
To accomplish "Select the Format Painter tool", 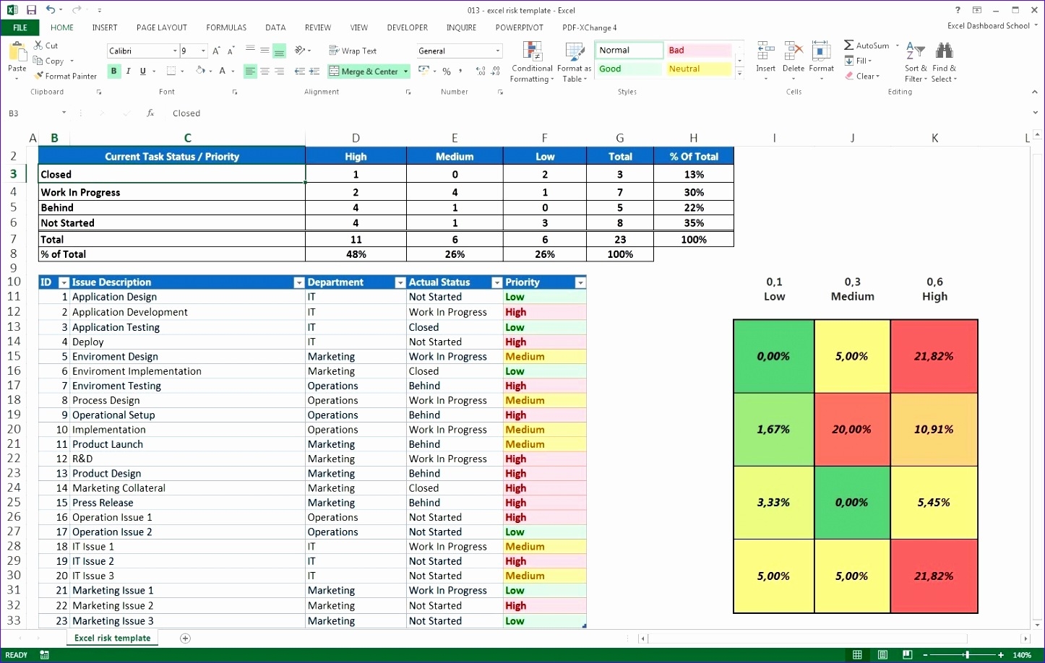I will click(x=65, y=76).
